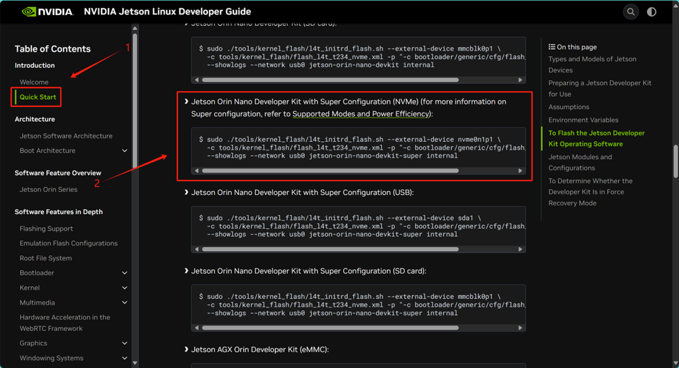Open Boot Architecture page
This screenshot has height=368, width=679.
(47, 150)
